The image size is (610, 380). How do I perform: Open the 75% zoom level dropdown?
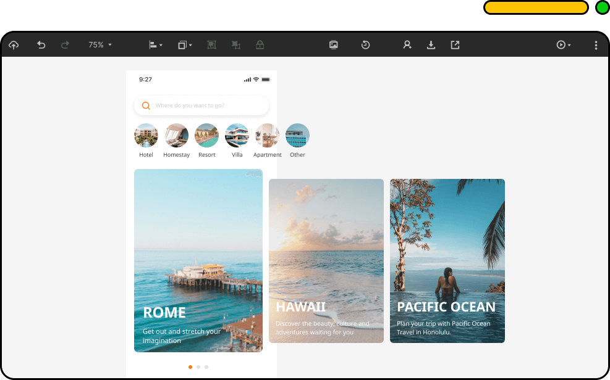(x=100, y=45)
